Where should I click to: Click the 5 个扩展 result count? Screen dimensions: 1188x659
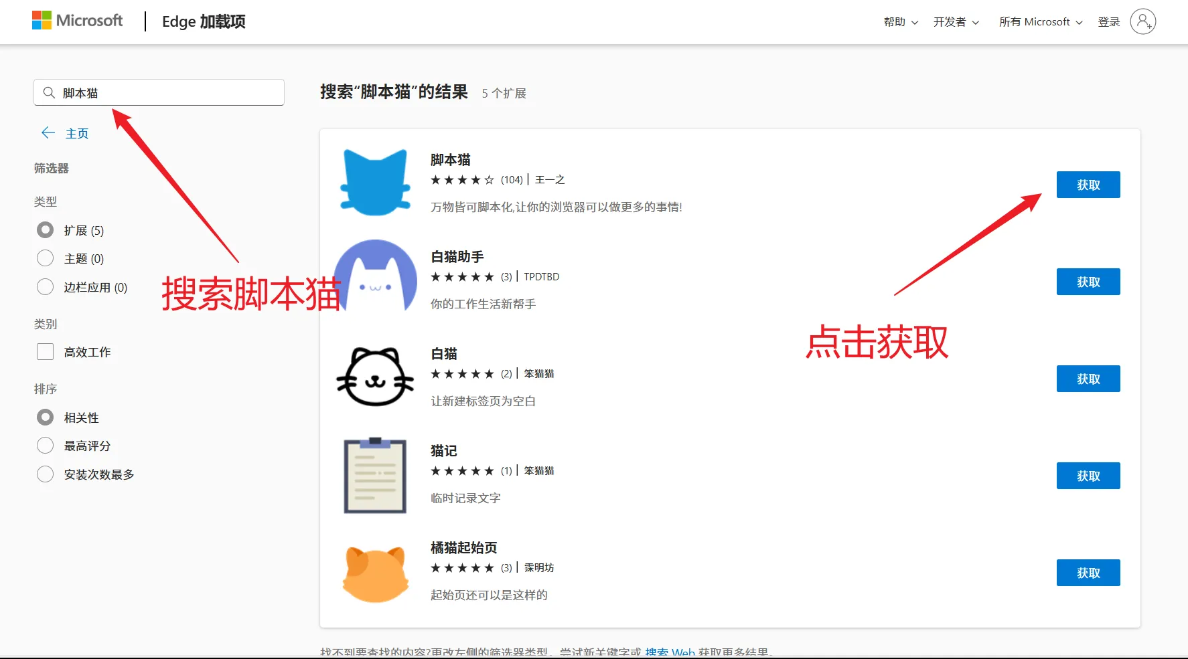point(504,93)
